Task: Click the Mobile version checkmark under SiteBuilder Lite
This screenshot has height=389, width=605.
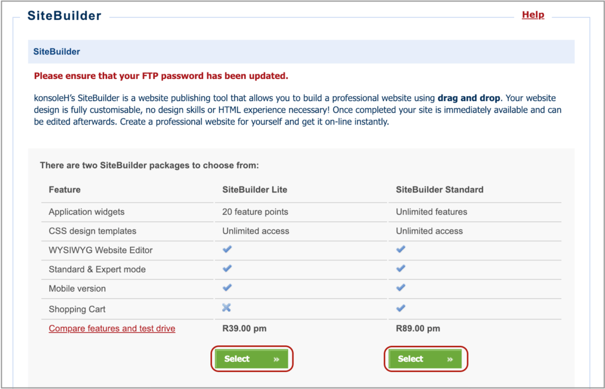Action: pos(226,289)
